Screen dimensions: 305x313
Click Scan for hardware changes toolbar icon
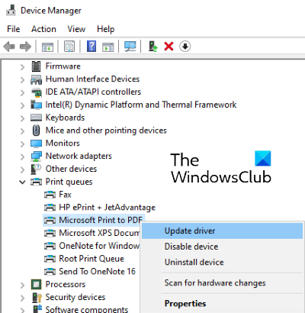[130, 47]
